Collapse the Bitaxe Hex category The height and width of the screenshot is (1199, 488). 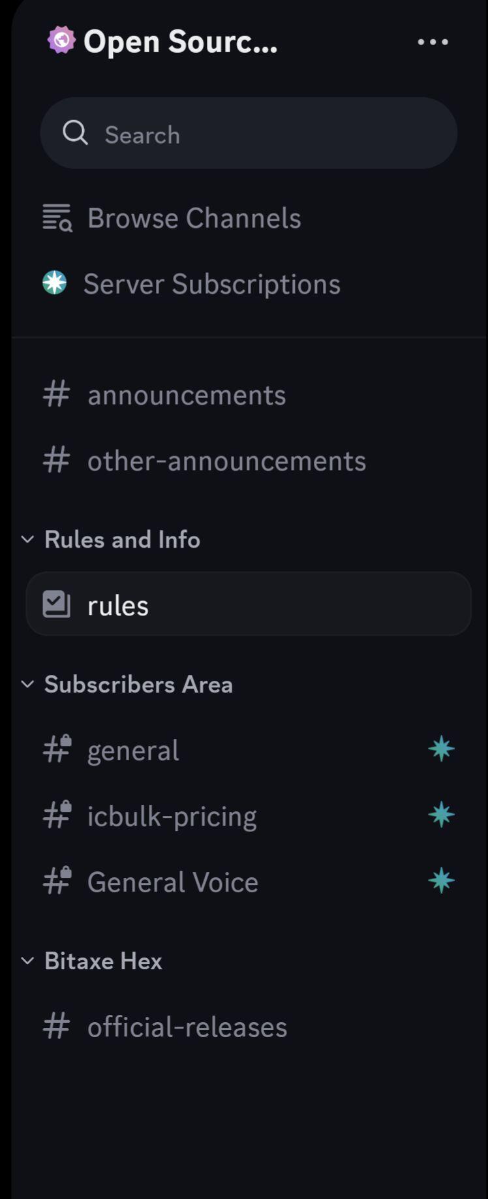click(92, 961)
